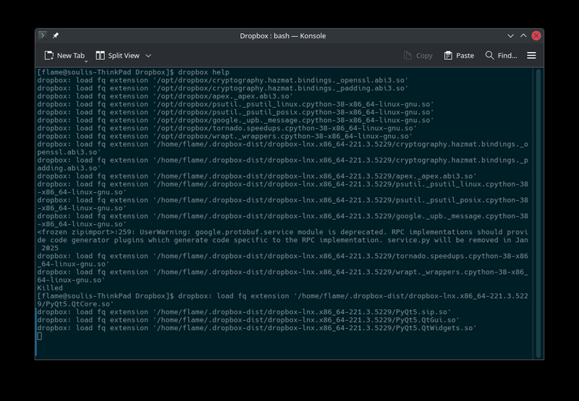Open the hamburger menu
This screenshot has width=579, height=401.
pos(531,56)
